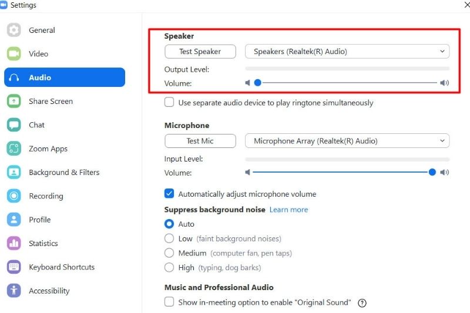Uncheck Automatically adjust microphone volume
Image resolution: width=470 pixels, height=313 pixels.
click(x=169, y=194)
